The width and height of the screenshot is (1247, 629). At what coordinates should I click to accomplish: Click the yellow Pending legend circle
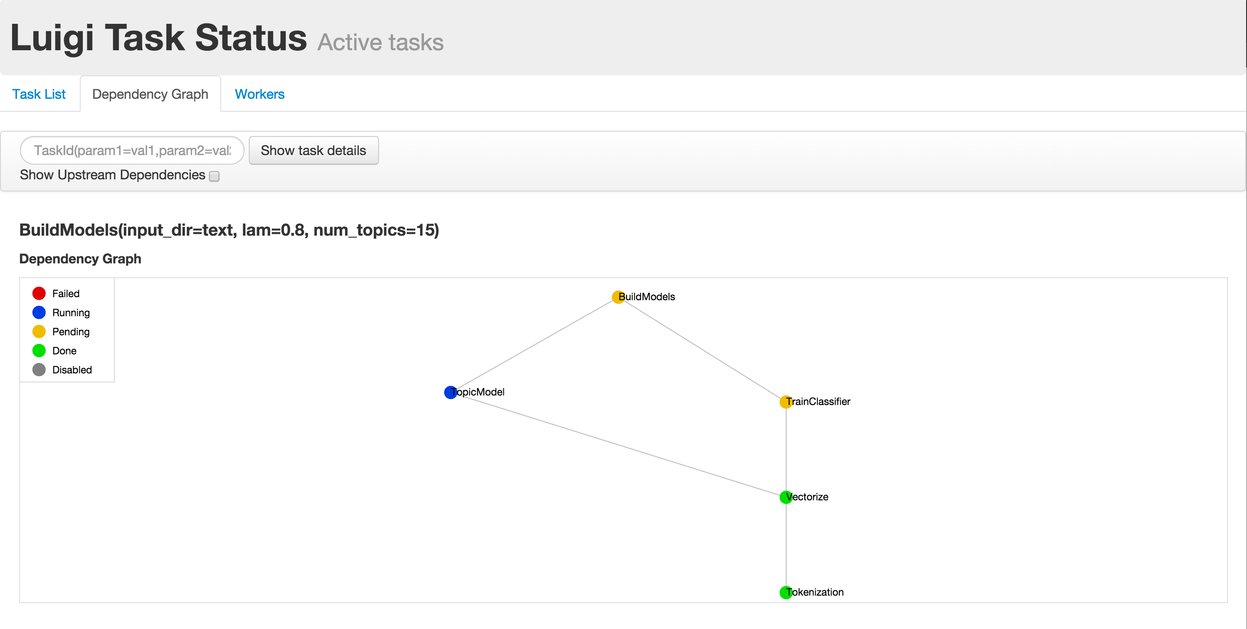click(x=39, y=332)
